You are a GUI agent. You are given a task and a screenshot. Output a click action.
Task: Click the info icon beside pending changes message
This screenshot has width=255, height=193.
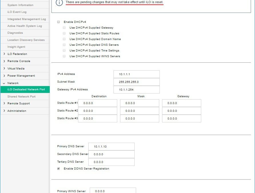point(59,3)
